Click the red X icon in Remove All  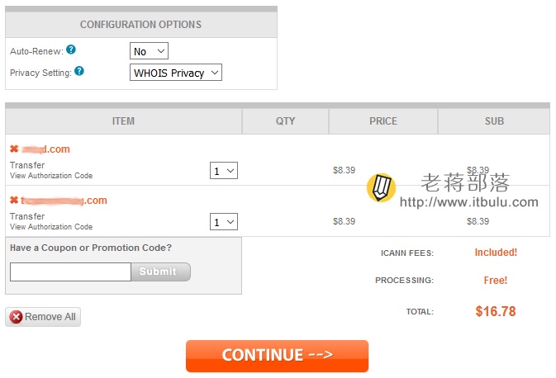pos(16,317)
